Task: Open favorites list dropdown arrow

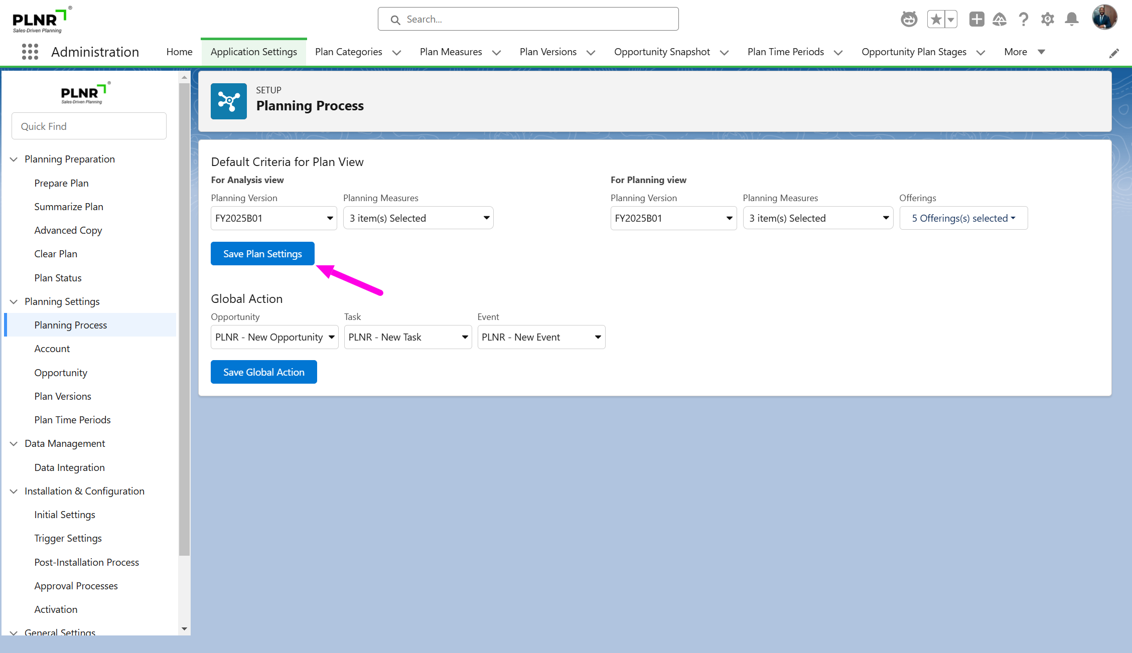Action: click(950, 20)
